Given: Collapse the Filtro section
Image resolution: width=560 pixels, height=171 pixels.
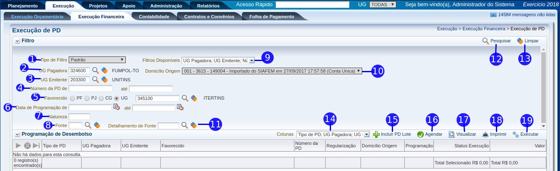Looking at the screenshot, I should click(17, 41).
